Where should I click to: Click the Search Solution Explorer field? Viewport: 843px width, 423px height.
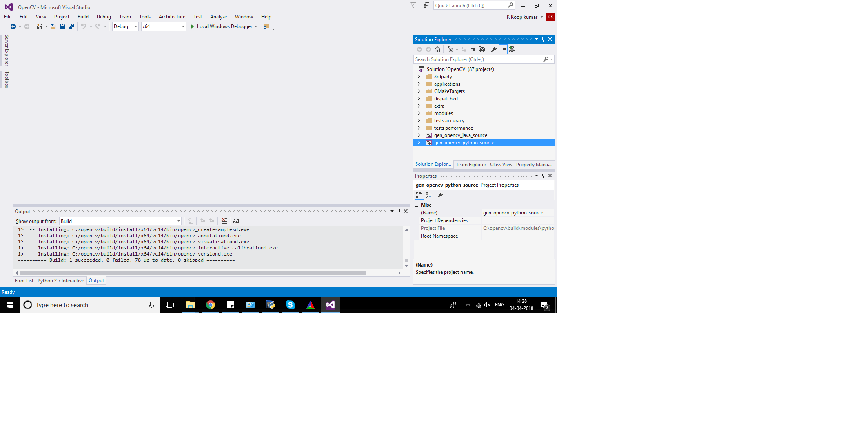click(x=479, y=59)
